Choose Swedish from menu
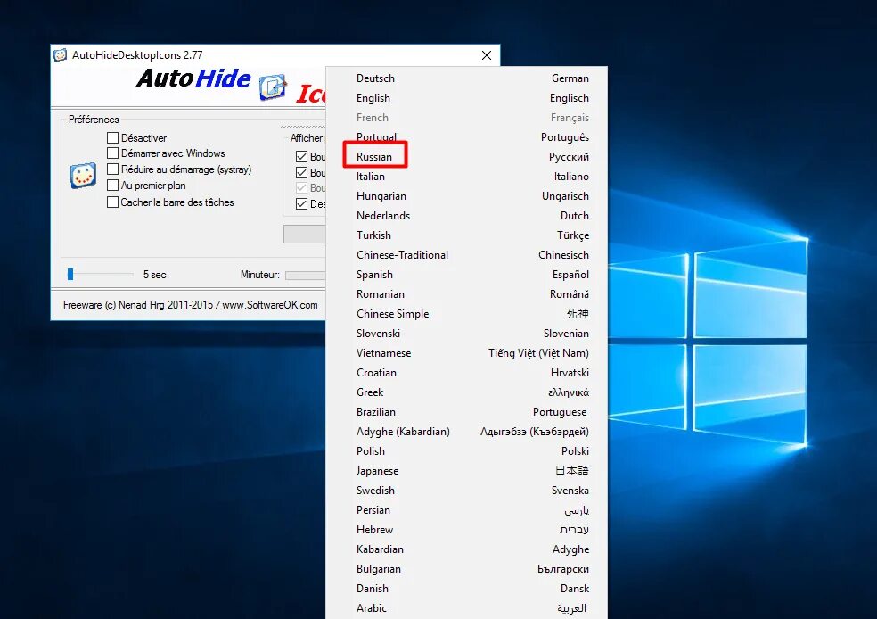Image resolution: width=877 pixels, height=619 pixels. 466,491
